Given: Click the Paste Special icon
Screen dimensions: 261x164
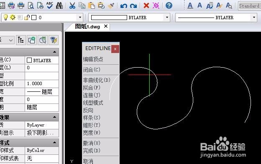Looking at the screenshot, I should 101,5.
